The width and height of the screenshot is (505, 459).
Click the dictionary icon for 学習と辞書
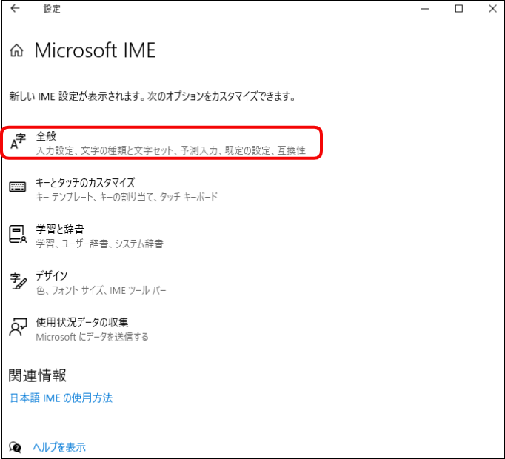[18, 234]
